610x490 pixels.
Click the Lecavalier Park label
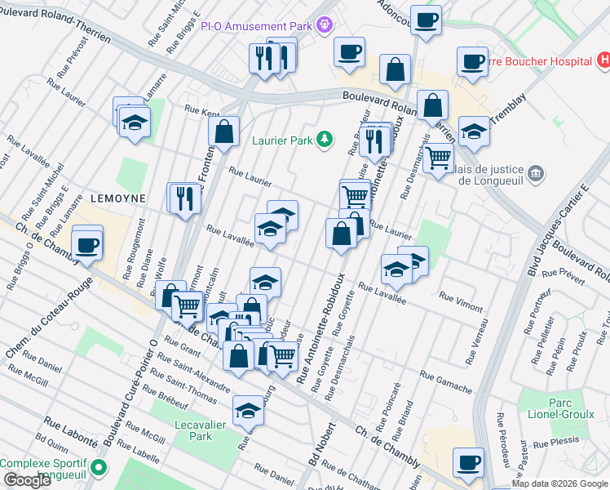(x=201, y=430)
